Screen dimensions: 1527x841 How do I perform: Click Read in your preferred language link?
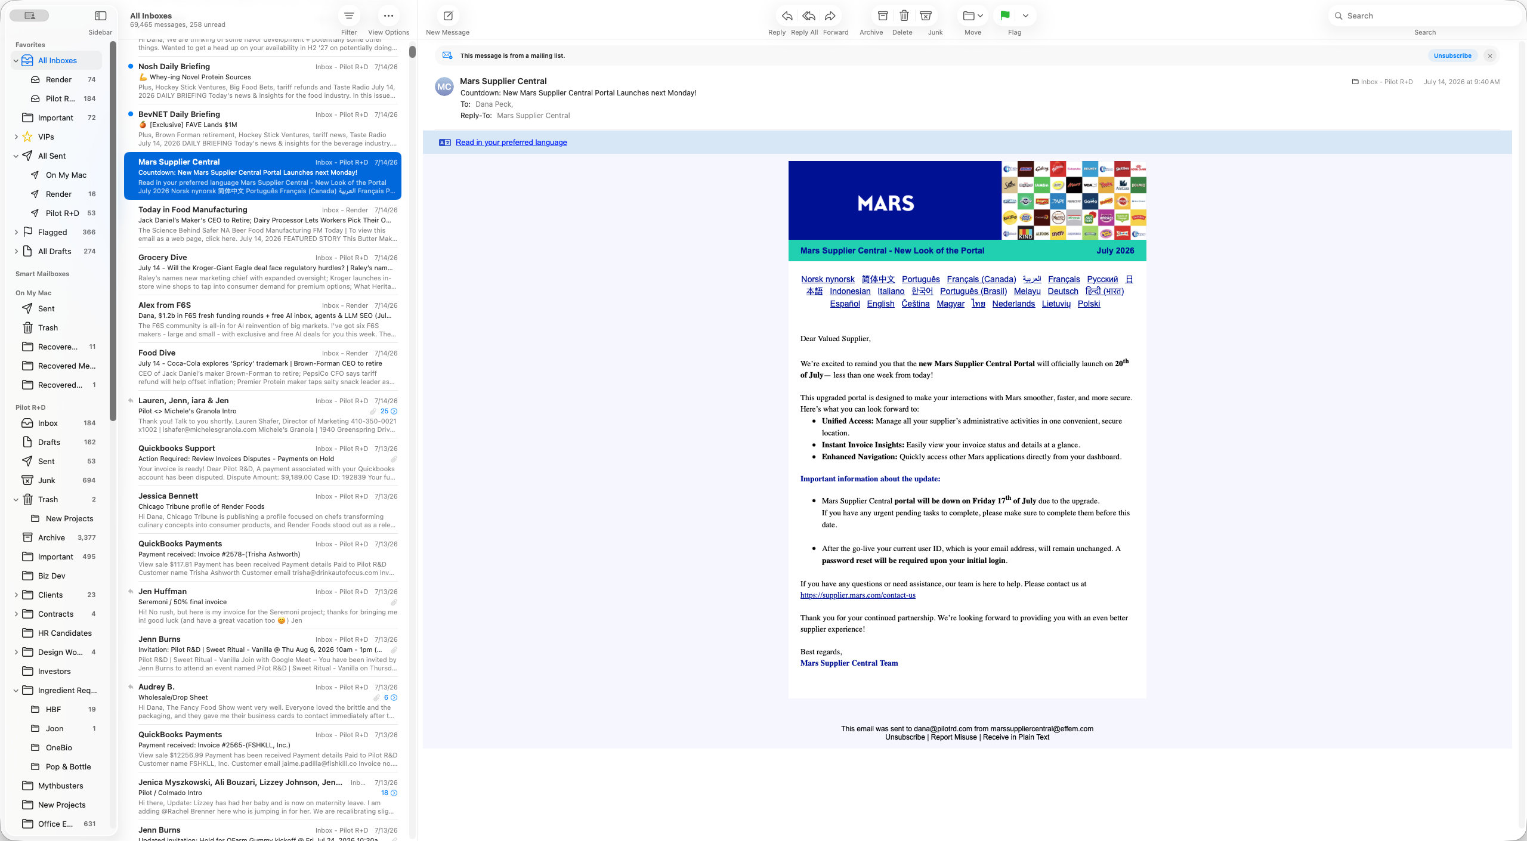tap(511, 143)
